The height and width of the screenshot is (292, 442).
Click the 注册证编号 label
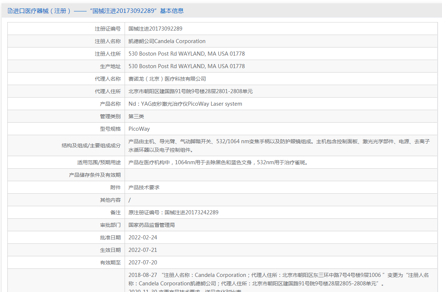(x=108, y=29)
